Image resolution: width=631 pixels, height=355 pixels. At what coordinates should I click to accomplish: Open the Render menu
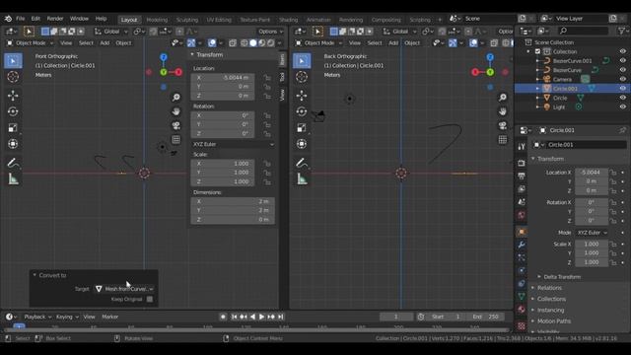pyautogui.click(x=55, y=19)
